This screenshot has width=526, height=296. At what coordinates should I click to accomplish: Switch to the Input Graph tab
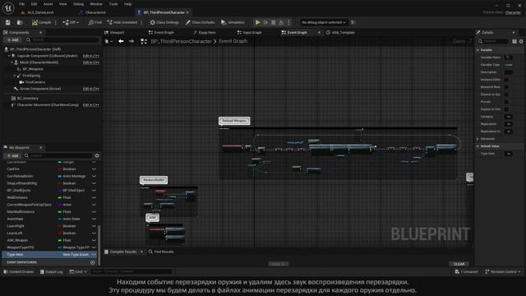pyautogui.click(x=249, y=33)
